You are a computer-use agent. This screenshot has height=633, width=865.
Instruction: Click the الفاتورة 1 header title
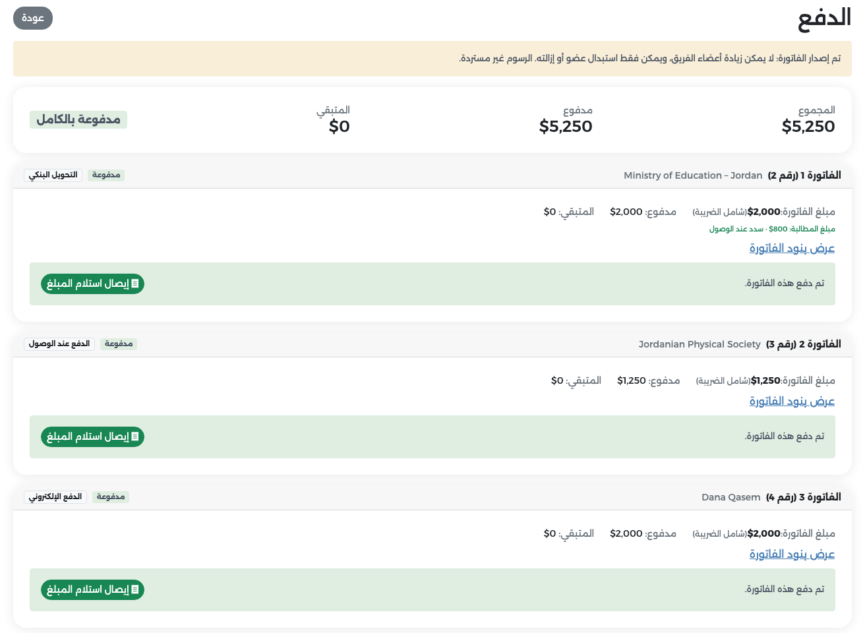coord(804,175)
